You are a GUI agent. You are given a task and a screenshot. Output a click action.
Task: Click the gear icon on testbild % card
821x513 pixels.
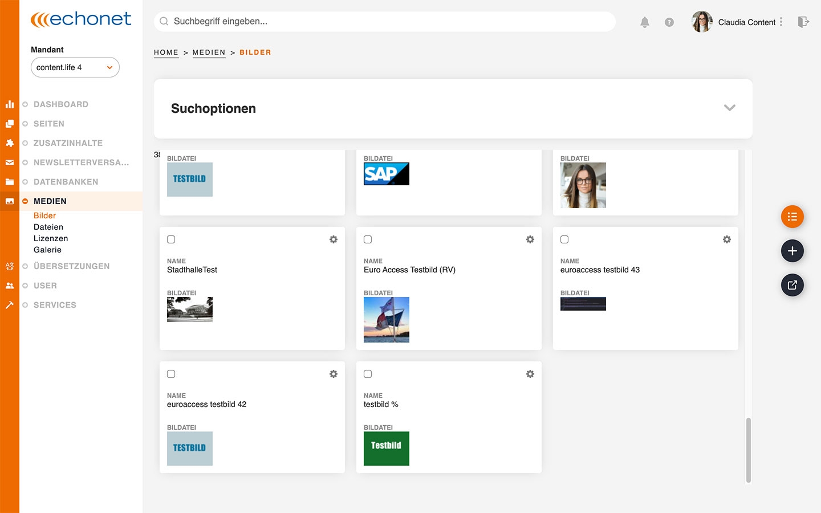point(530,374)
